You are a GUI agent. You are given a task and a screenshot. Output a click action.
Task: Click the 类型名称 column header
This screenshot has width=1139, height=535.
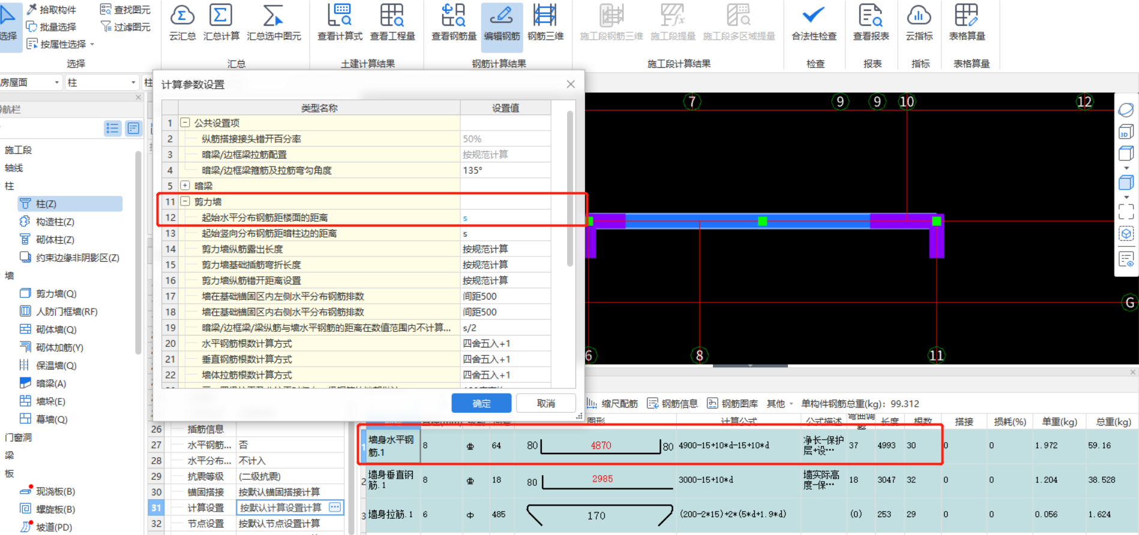coord(319,108)
